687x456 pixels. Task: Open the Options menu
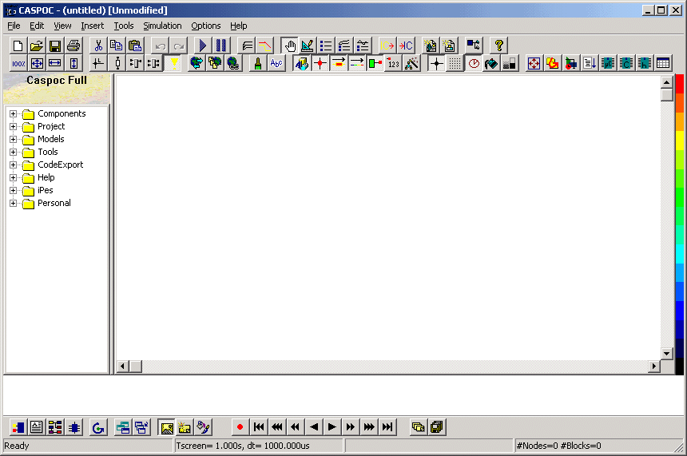pos(206,26)
